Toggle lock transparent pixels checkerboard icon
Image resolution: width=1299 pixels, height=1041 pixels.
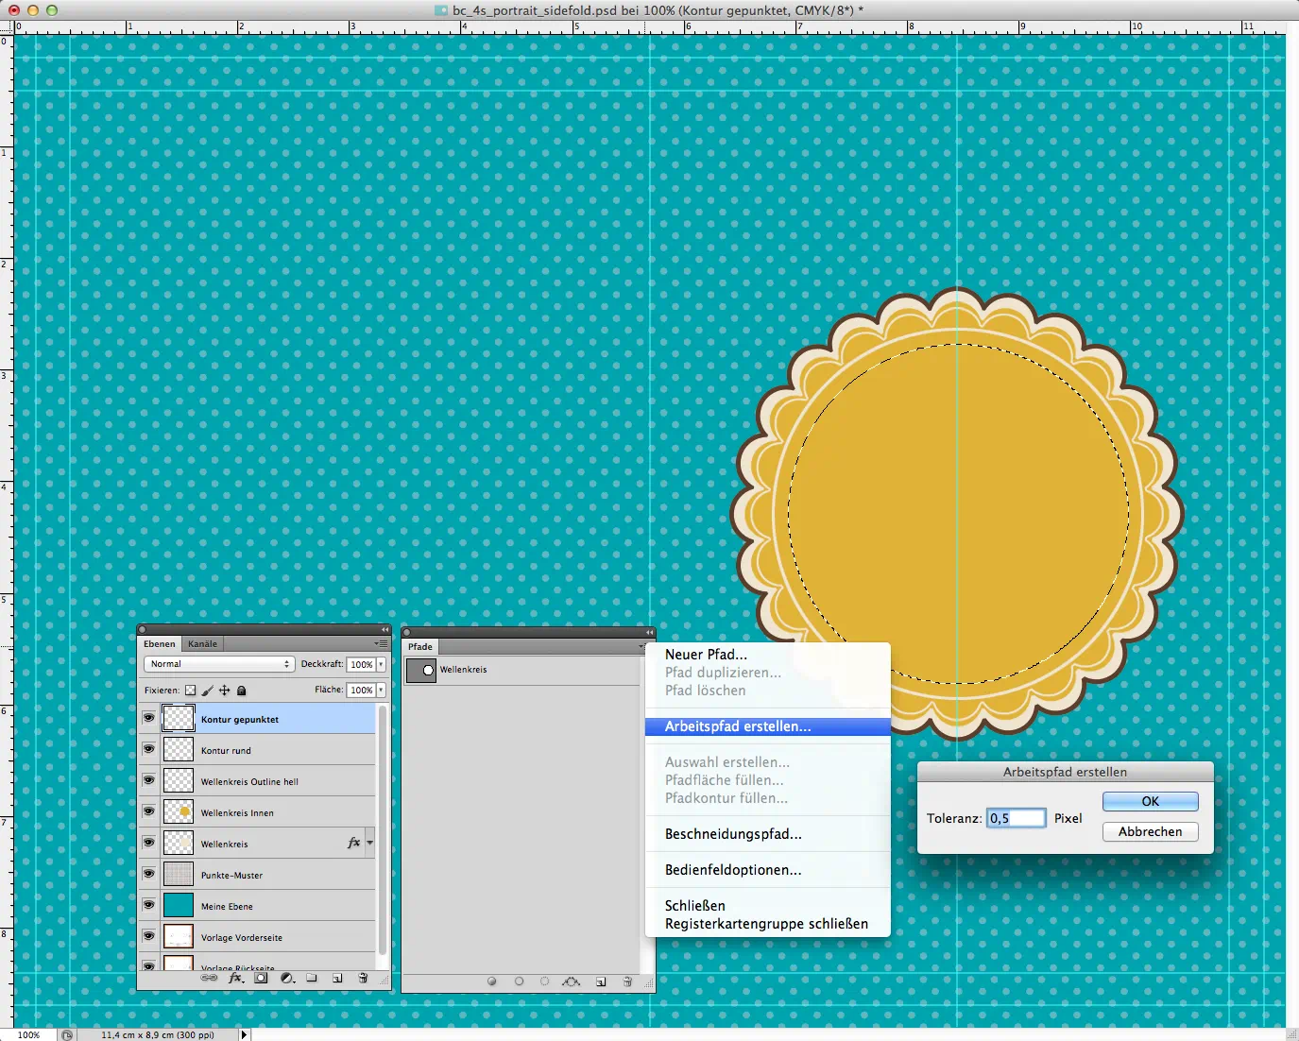click(x=190, y=691)
